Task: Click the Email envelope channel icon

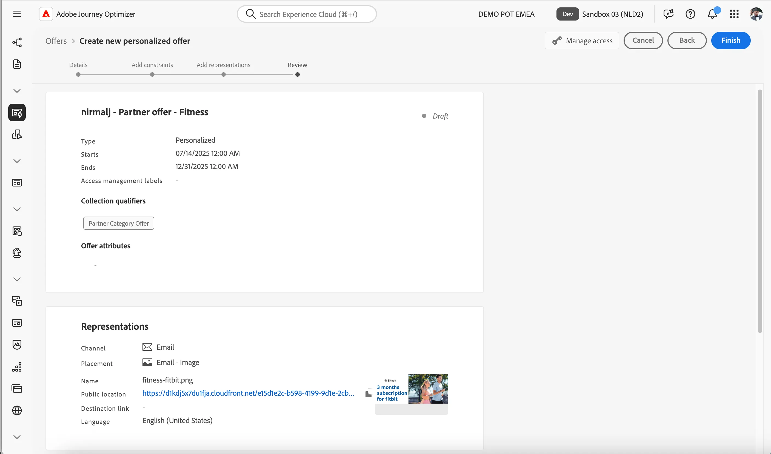Action: click(x=147, y=347)
